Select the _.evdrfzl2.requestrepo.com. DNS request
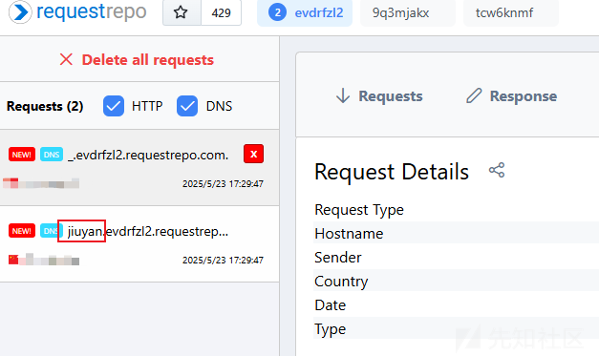 [x=139, y=168]
